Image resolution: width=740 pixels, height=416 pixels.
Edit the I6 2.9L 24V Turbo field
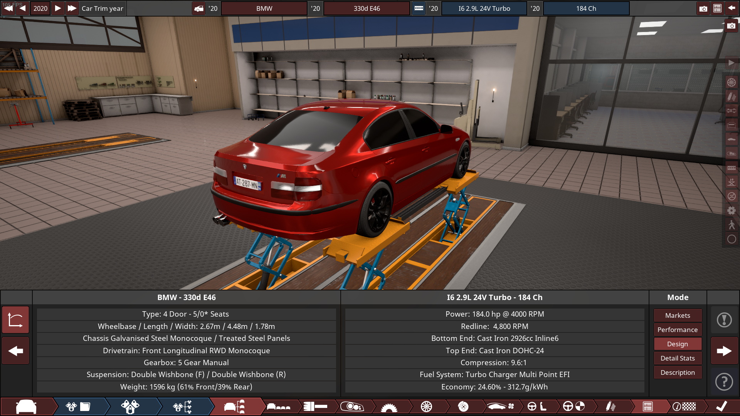[484, 8]
